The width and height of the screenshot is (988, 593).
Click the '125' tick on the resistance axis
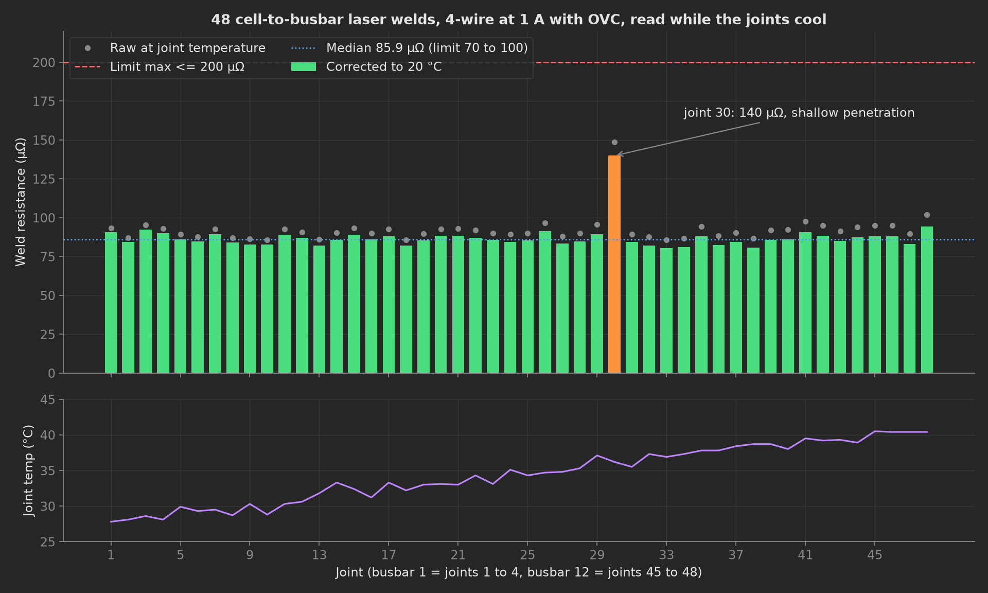tap(44, 179)
